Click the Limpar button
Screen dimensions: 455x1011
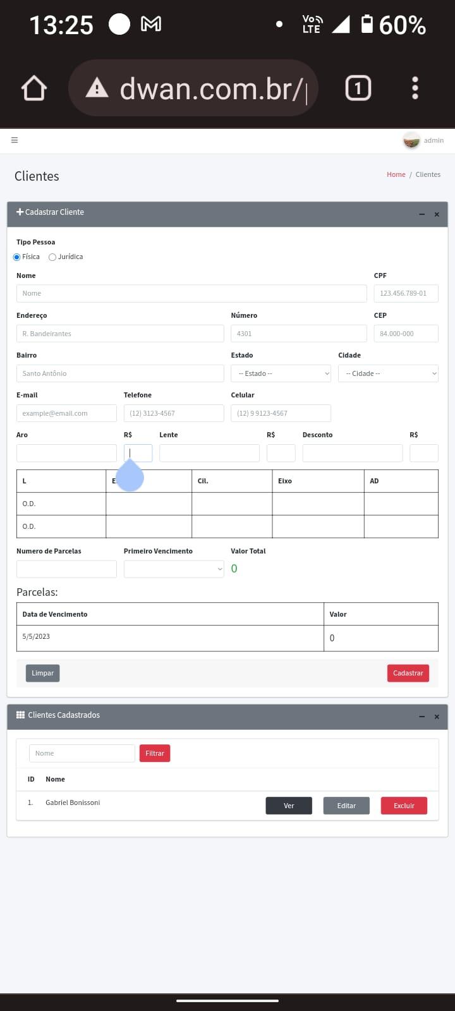43,674
